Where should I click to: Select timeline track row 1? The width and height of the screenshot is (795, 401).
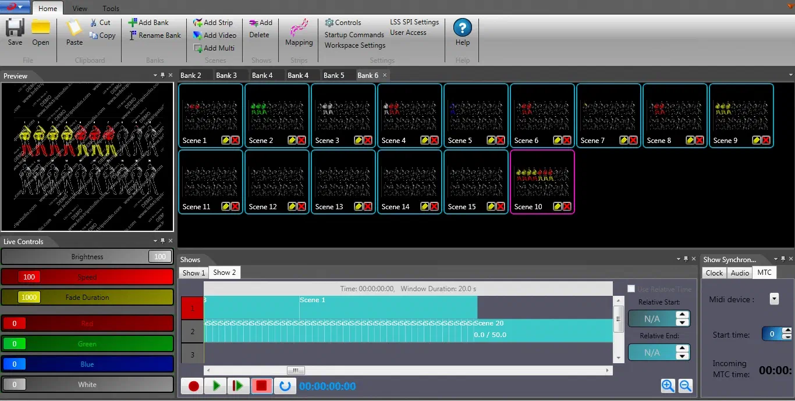click(x=192, y=308)
